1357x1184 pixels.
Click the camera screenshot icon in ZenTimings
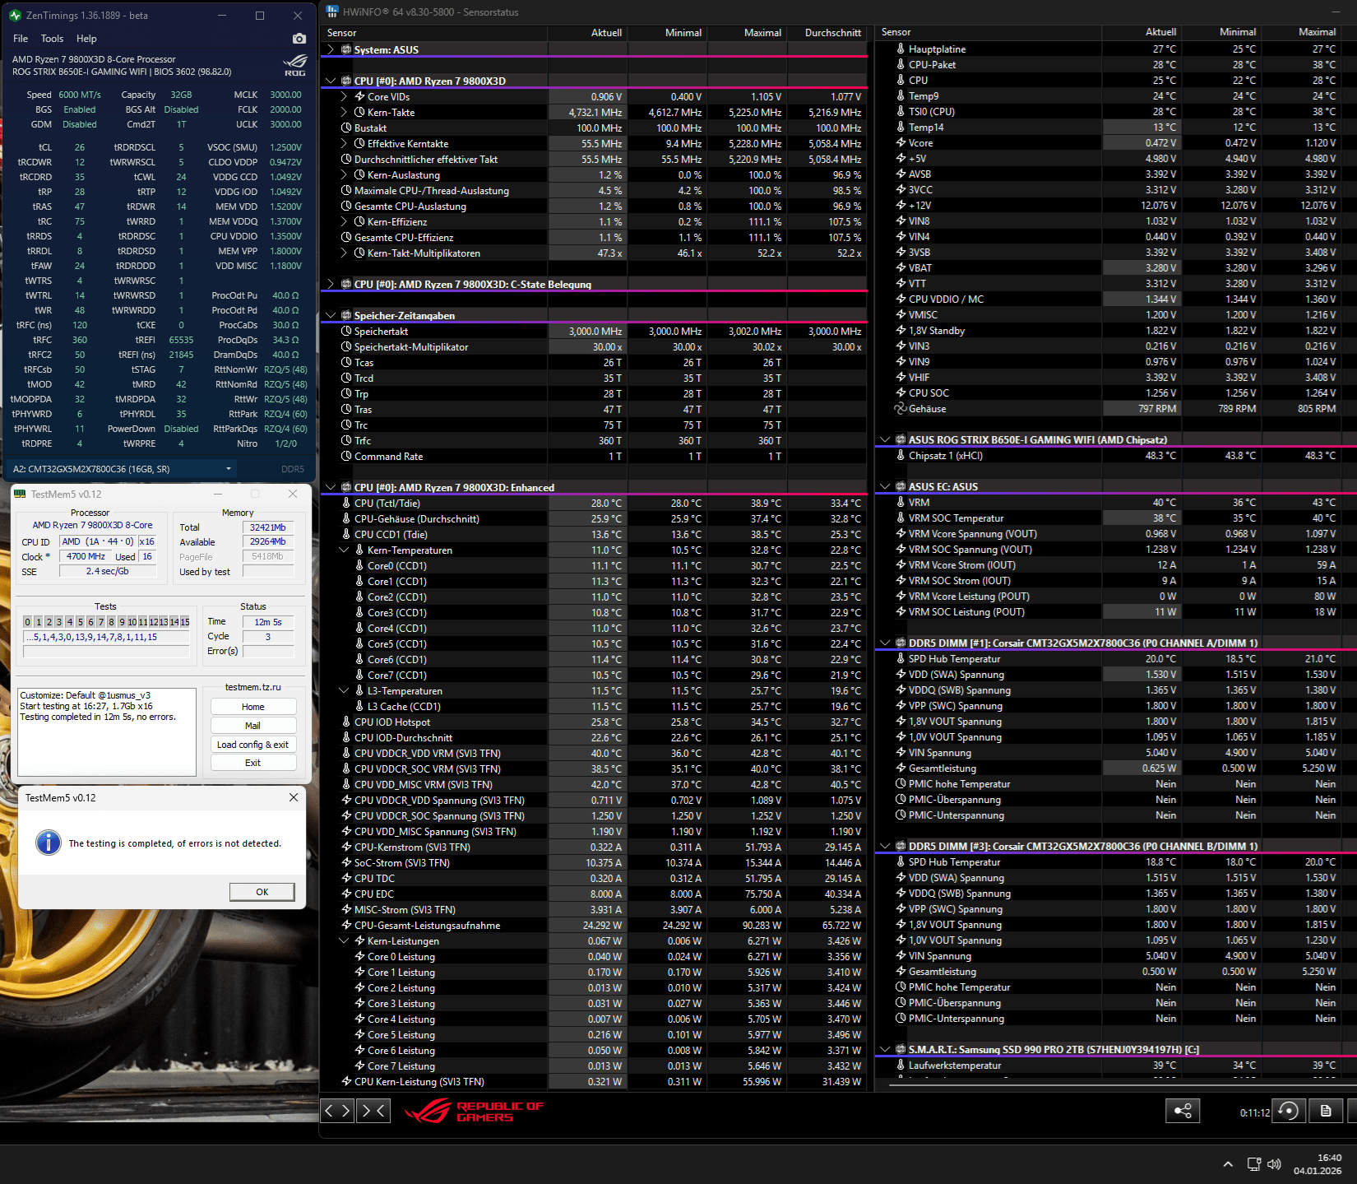(x=299, y=39)
